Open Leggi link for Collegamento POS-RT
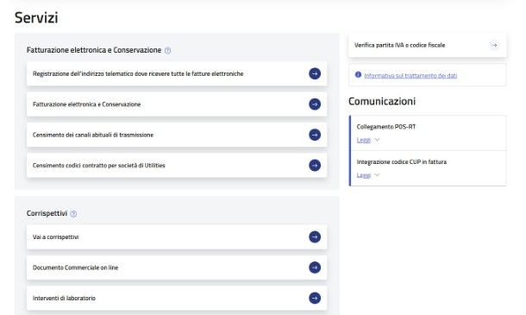Viewport: 526px width, 315px height. [x=364, y=140]
